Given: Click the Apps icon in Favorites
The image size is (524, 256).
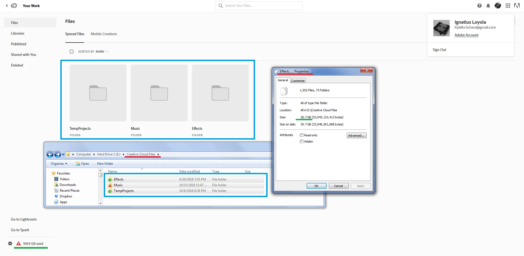Looking at the screenshot, I should coord(56,202).
